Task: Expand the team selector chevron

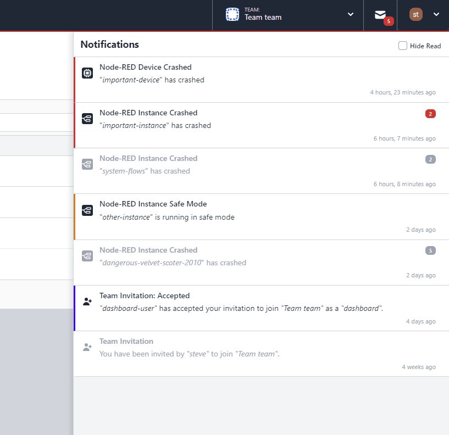Action: tap(350, 15)
